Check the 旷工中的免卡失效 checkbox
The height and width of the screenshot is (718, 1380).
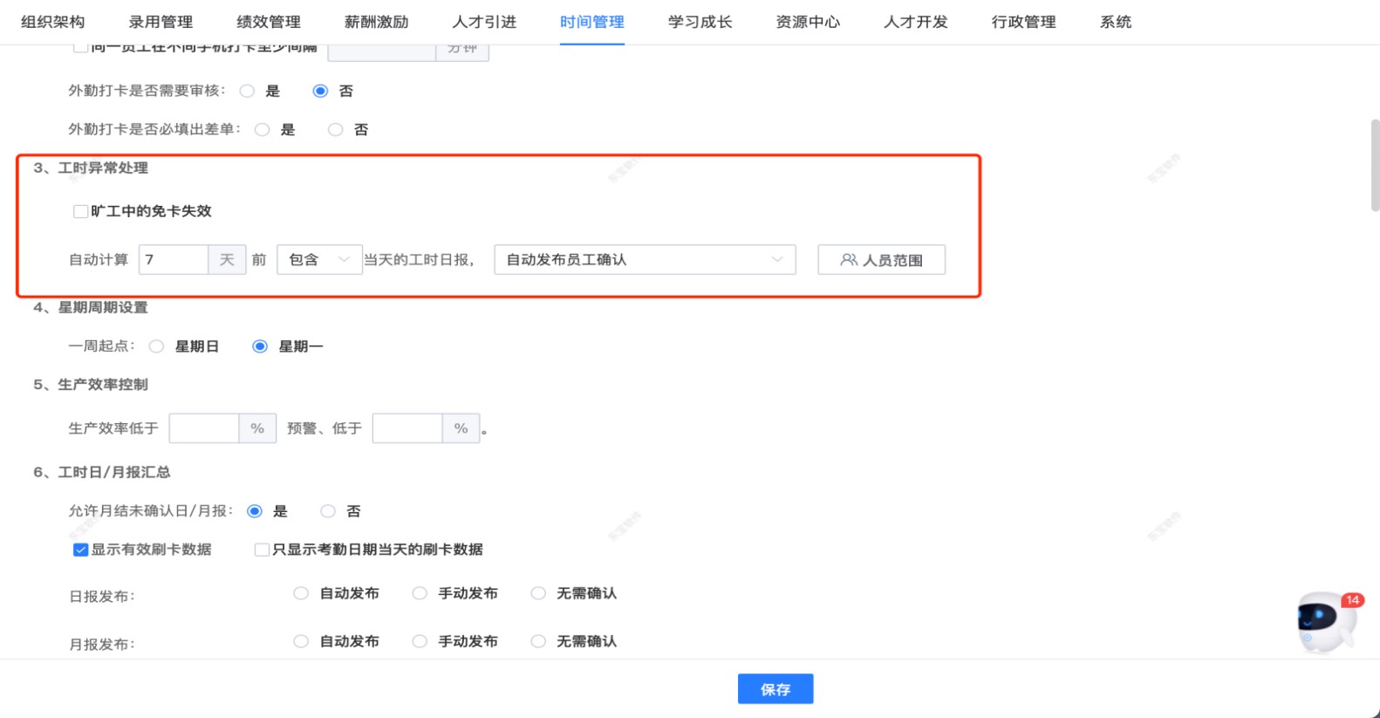pyautogui.click(x=80, y=211)
